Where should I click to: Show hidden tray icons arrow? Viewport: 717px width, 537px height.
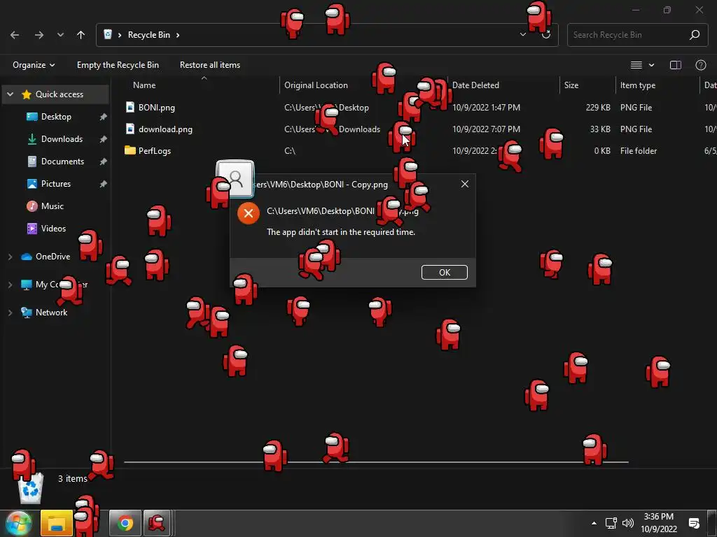tap(594, 523)
